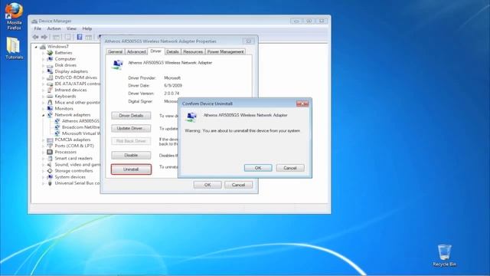The image size is (490, 276).
Task: Open the Action menu in Device Manager
Action: pyautogui.click(x=54, y=28)
